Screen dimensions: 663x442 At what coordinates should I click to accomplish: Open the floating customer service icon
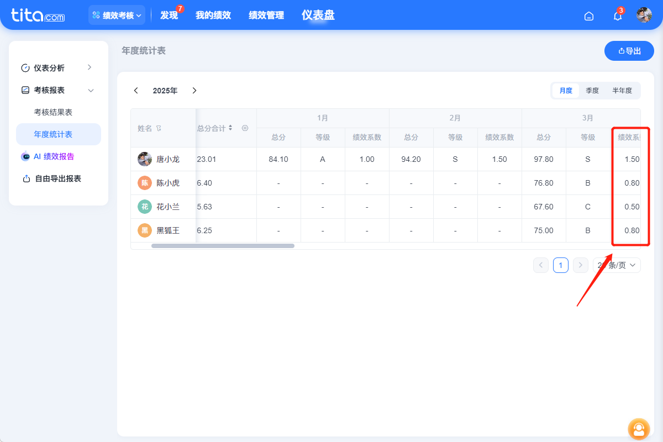pos(639,429)
